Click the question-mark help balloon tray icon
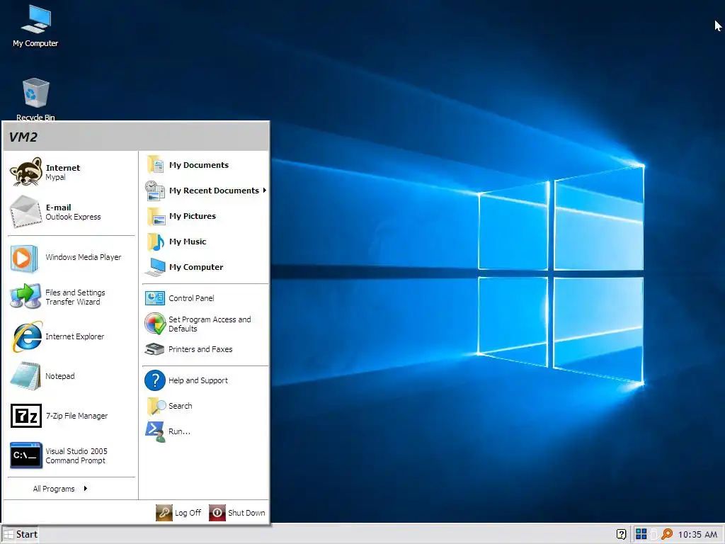Image resolution: width=725 pixels, height=544 pixels. (622, 534)
